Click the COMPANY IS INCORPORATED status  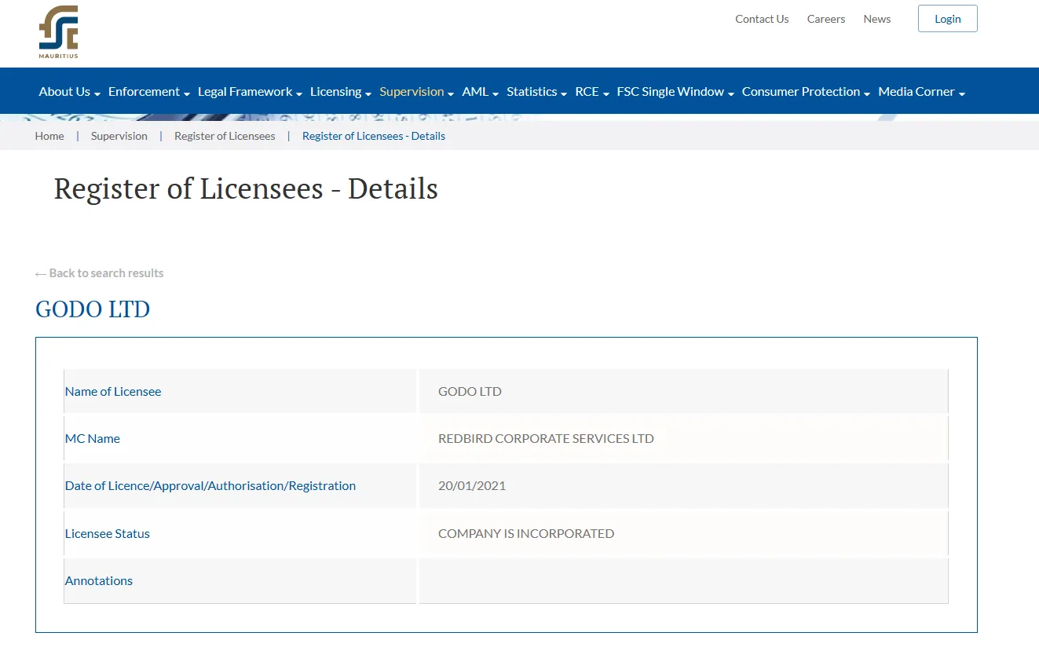coord(526,533)
